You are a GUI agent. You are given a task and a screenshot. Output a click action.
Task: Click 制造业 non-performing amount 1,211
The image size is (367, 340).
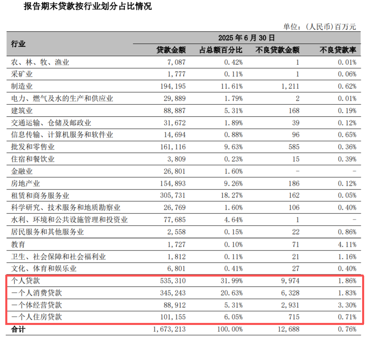pyautogui.click(x=290, y=86)
